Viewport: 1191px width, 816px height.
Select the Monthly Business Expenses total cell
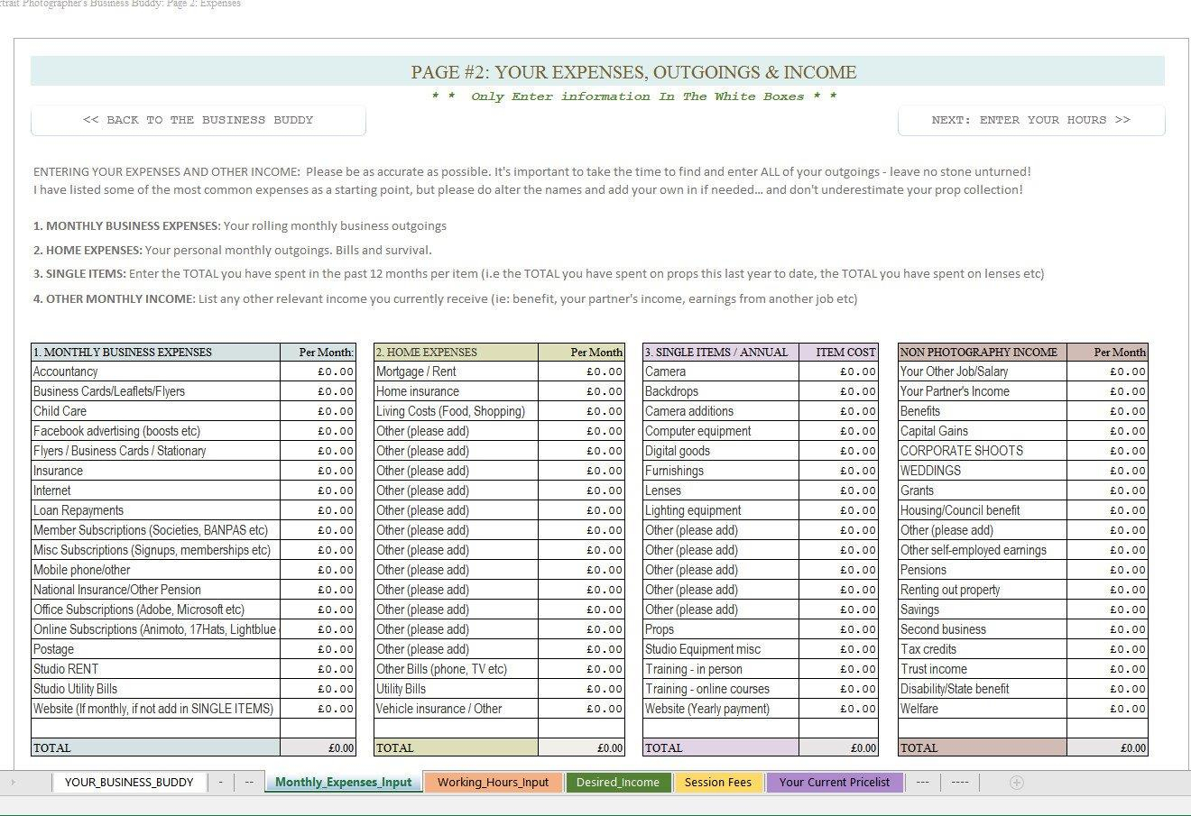[x=318, y=747]
